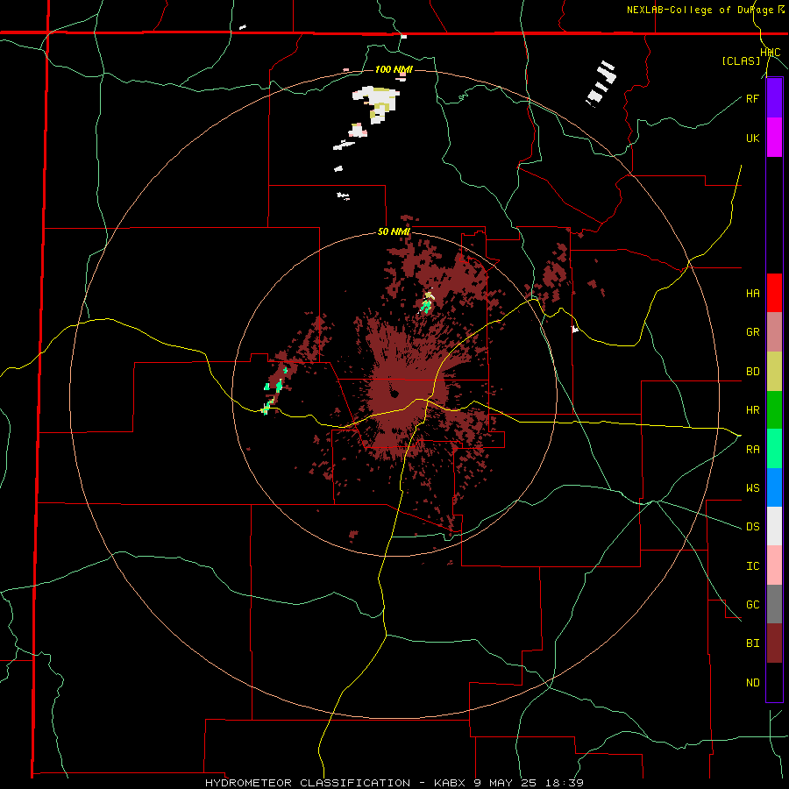Select the BD yellow-olive legend swatch
789x789 pixels.
click(x=774, y=372)
